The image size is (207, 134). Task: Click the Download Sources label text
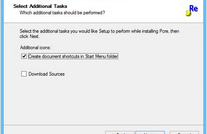tap(46, 74)
